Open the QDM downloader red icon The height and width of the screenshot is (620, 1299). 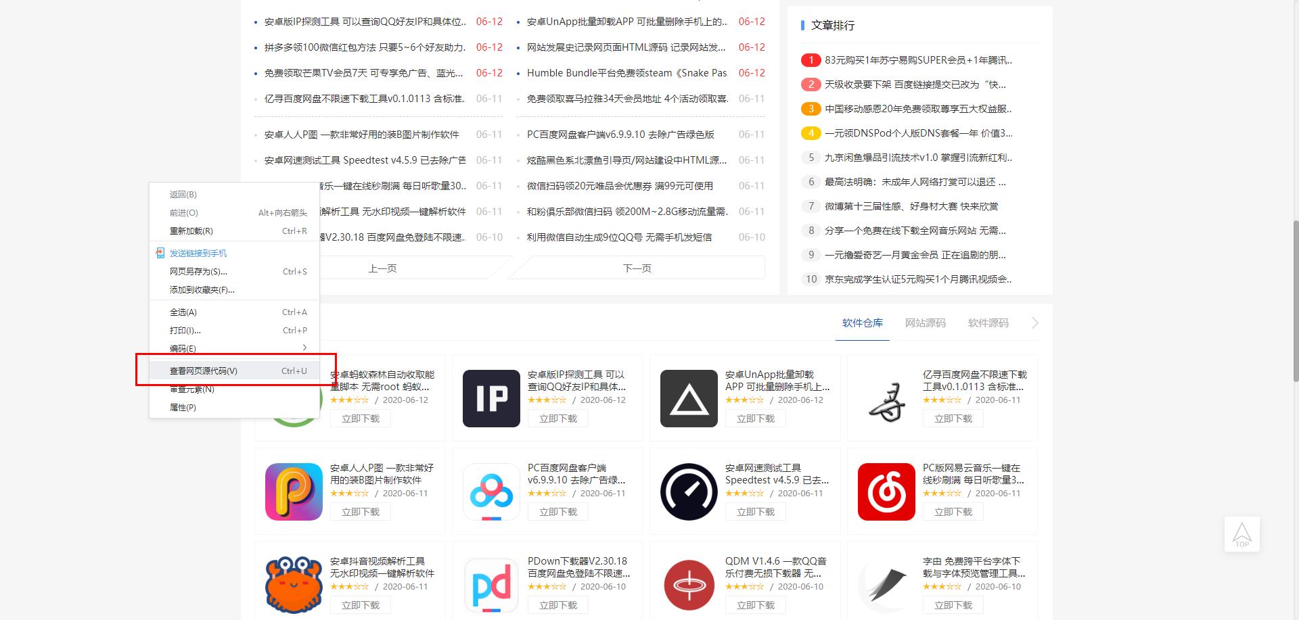click(688, 585)
